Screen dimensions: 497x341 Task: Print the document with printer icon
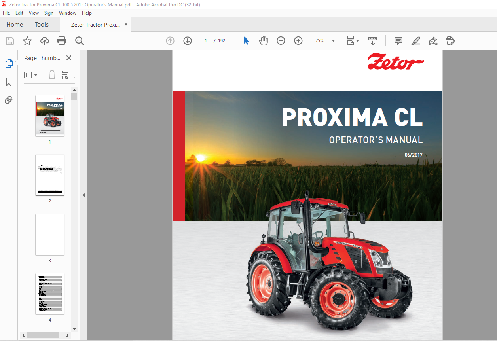click(62, 41)
